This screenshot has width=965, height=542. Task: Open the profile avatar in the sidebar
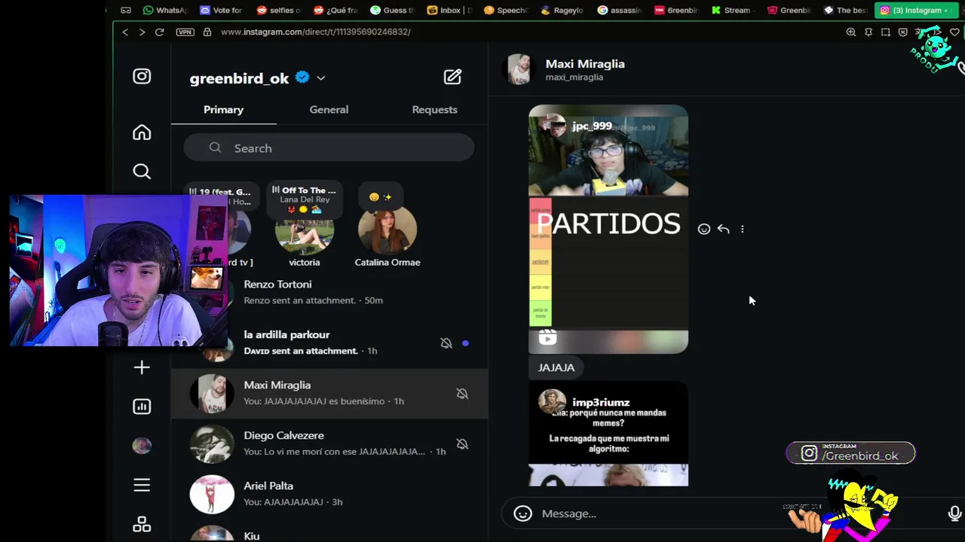coord(142,446)
